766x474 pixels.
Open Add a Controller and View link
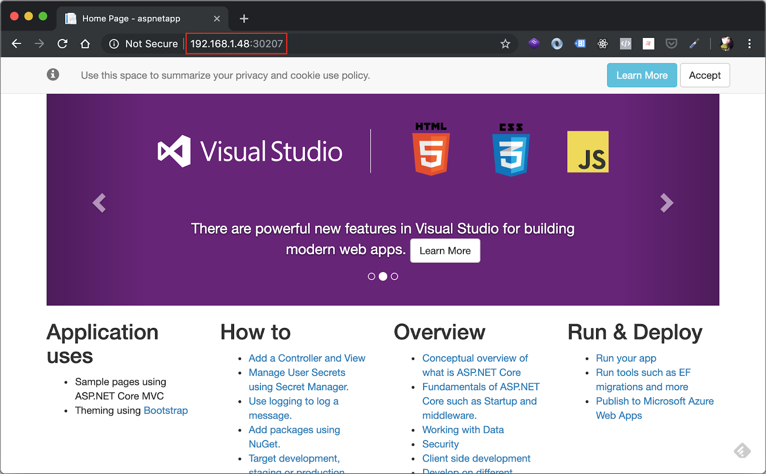[307, 358]
